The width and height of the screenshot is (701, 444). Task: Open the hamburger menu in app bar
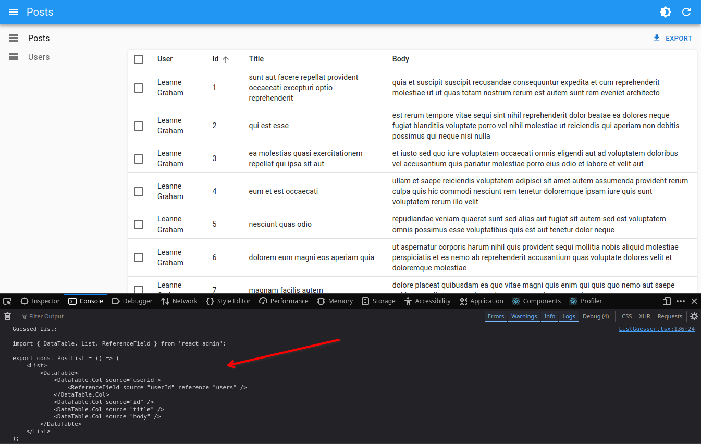pos(14,12)
